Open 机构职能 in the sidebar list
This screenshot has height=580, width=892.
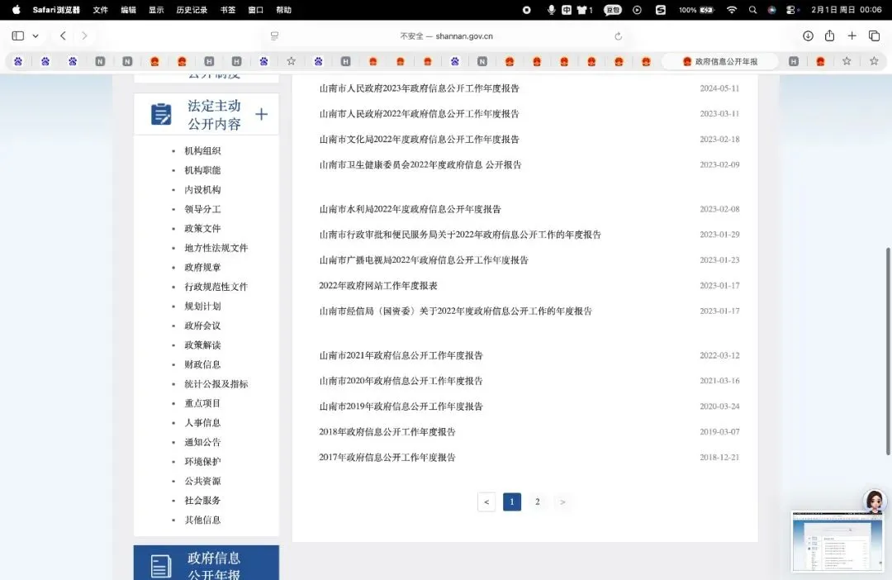[202, 170]
